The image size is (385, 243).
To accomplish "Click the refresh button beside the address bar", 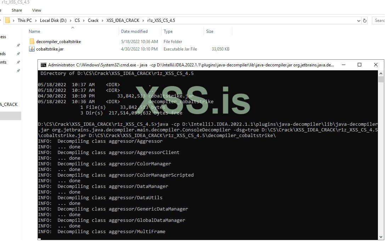I will (365, 20).
